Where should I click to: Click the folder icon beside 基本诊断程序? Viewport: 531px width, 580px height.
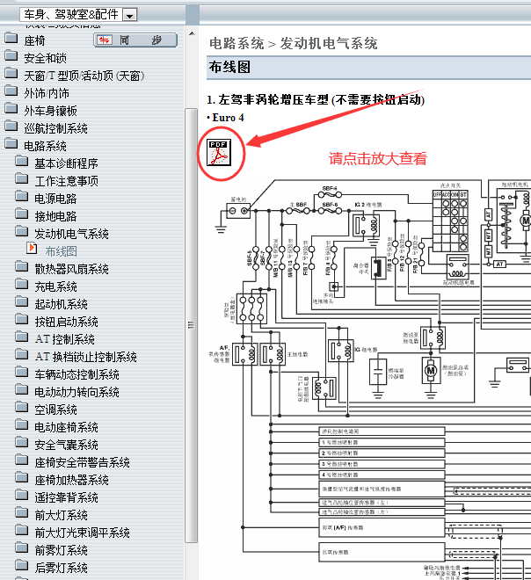22,162
